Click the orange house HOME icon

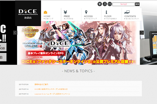(x=45, y=12)
